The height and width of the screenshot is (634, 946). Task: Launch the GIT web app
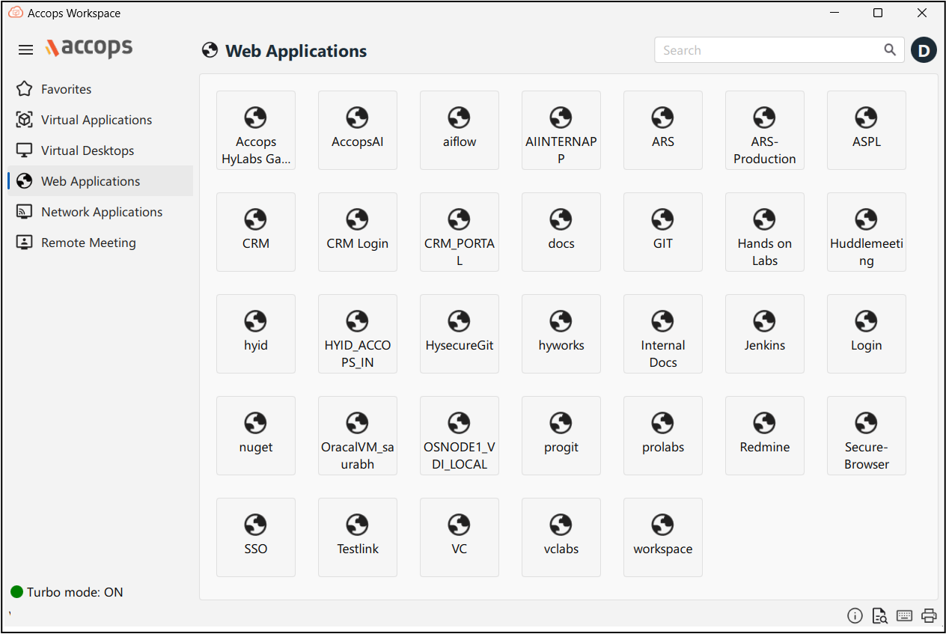point(663,232)
